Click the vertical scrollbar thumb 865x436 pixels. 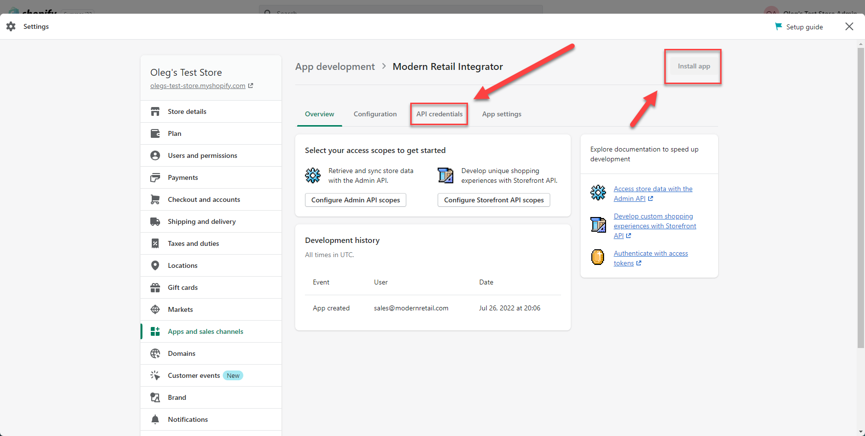pyautogui.click(x=861, y=197)
